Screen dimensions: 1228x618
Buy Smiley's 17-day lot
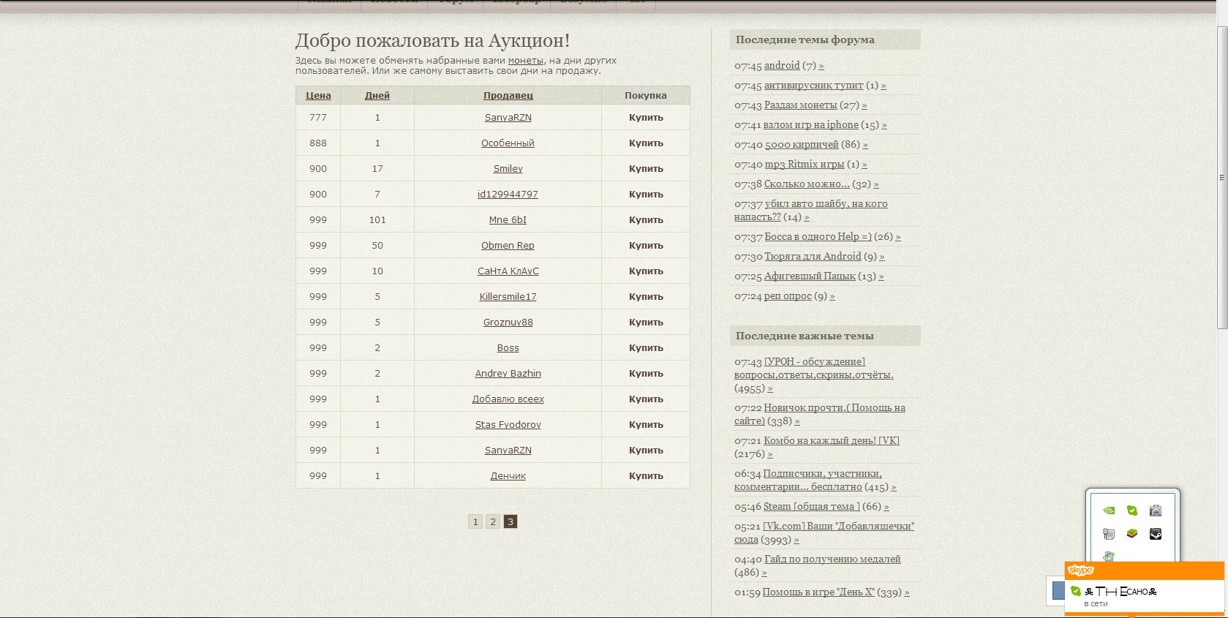pos(646,168)
